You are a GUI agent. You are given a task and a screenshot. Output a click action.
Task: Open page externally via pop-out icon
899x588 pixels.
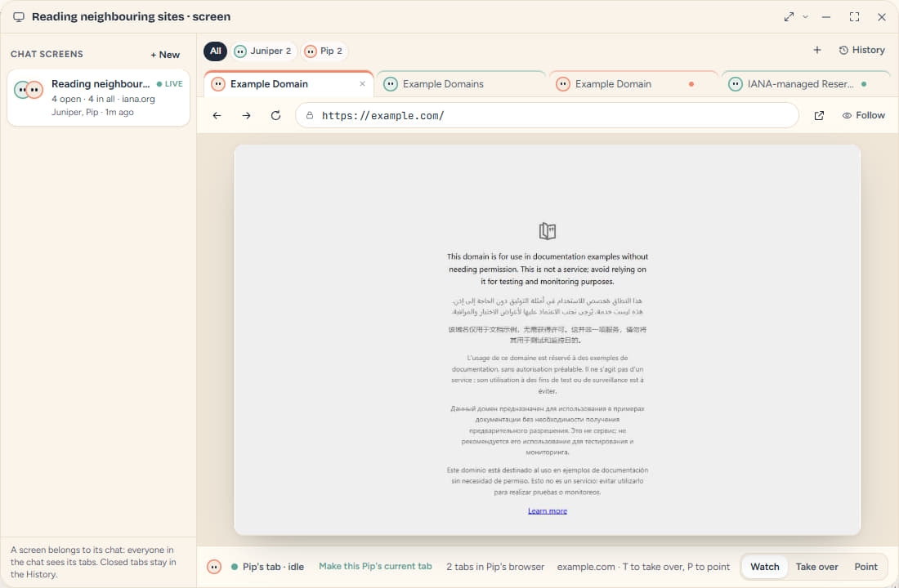819,115
